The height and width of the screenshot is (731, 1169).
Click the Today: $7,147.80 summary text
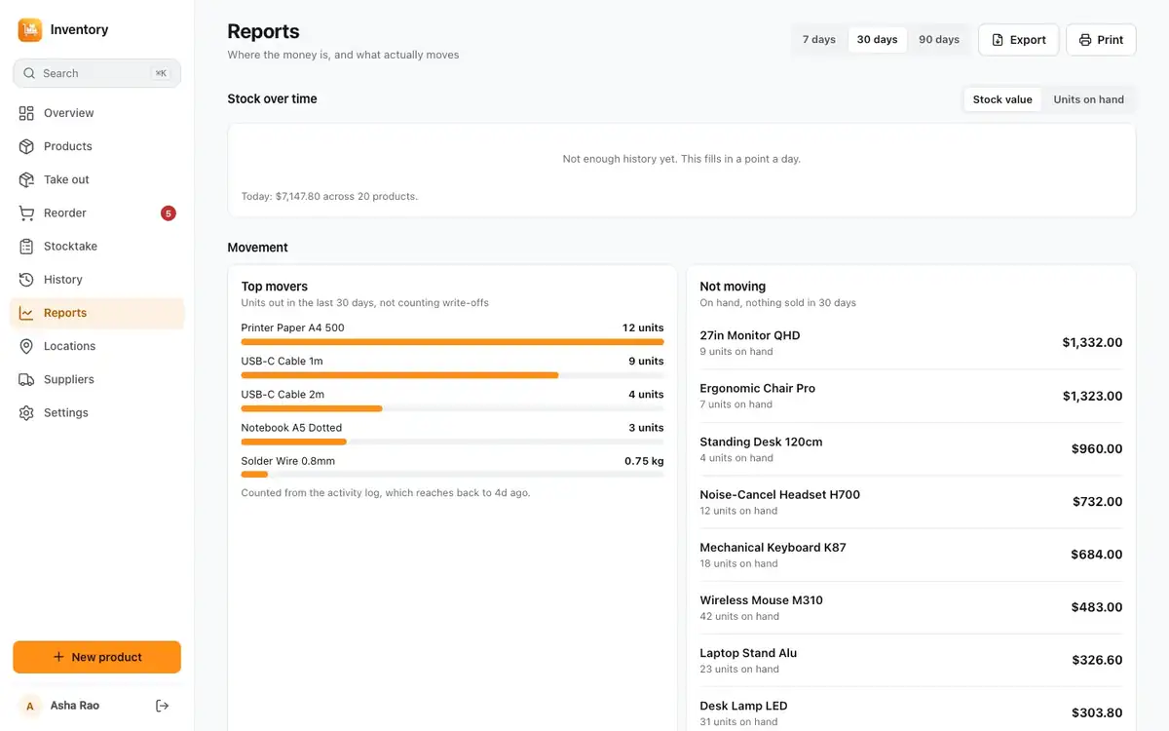click(x=329, y=196)
